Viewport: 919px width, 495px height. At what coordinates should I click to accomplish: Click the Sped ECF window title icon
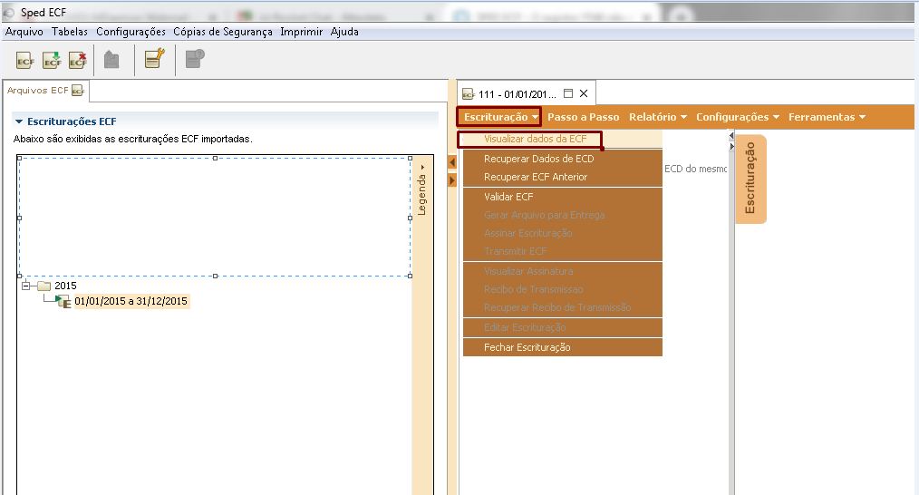(x=9, y=13)
